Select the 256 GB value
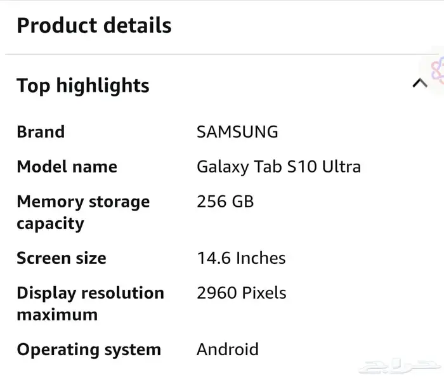This screenshot has height=378, width=444. point(225,202)
